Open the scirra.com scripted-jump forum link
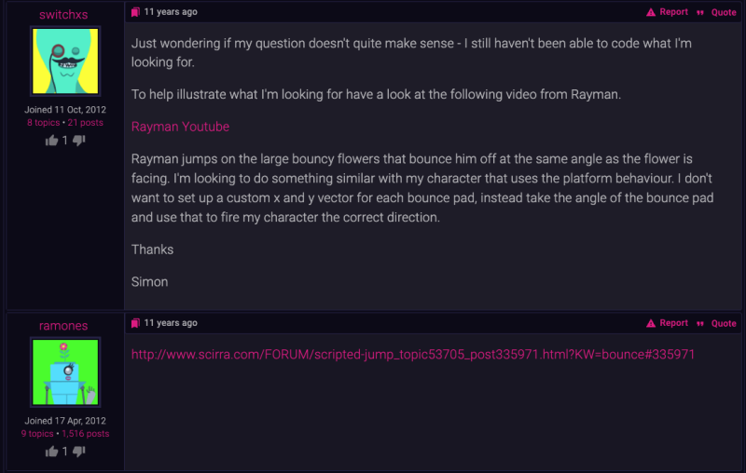This screenshot has height=473, width=746. click(x=413, y=354)
